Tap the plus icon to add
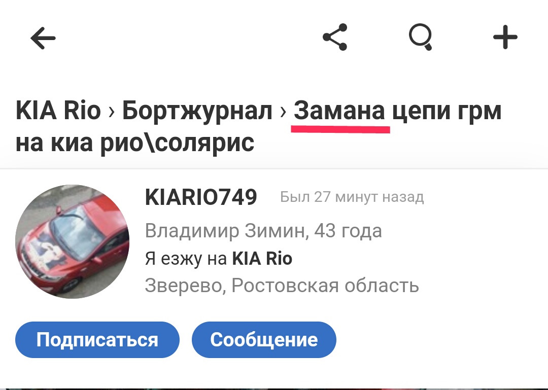This screenshot has width=548, height=390. click(x=505, y=37)
